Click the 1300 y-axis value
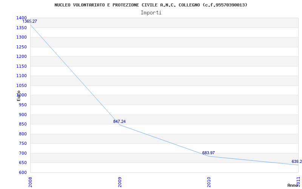This screenshot has width=302, height=189. tap(22, 37)
